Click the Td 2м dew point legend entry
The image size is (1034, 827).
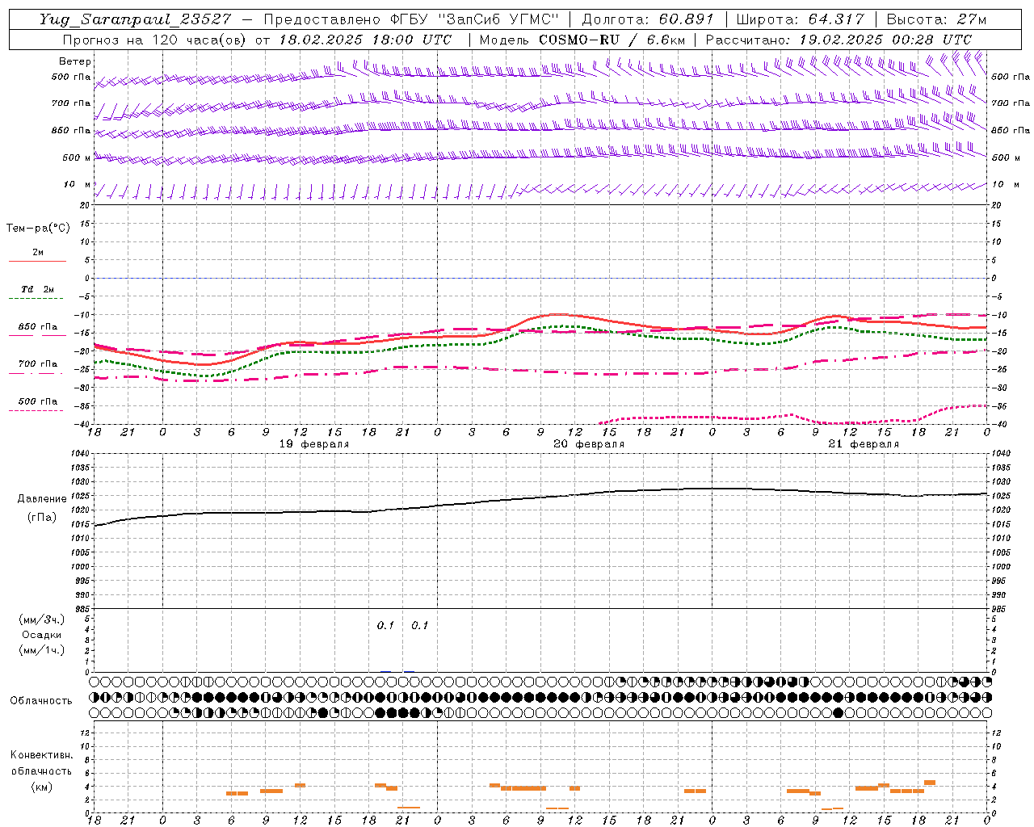(x=37, y=289)
